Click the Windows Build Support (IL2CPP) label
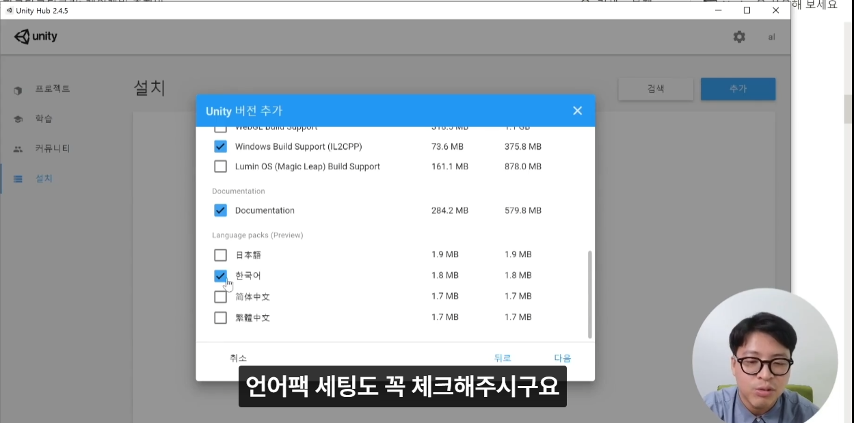 (298, 146)
